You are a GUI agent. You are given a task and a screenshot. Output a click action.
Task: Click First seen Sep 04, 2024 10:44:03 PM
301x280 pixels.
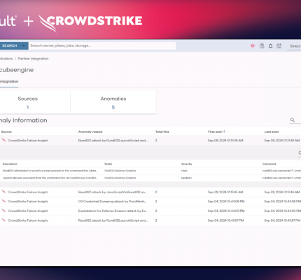pyautogui.click(x=226, y=211)
